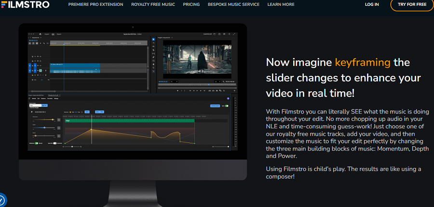Click the Momentum keyframe button
Image resolution: width=434 pixels, height=207 pixels.
tap(59, 120)
